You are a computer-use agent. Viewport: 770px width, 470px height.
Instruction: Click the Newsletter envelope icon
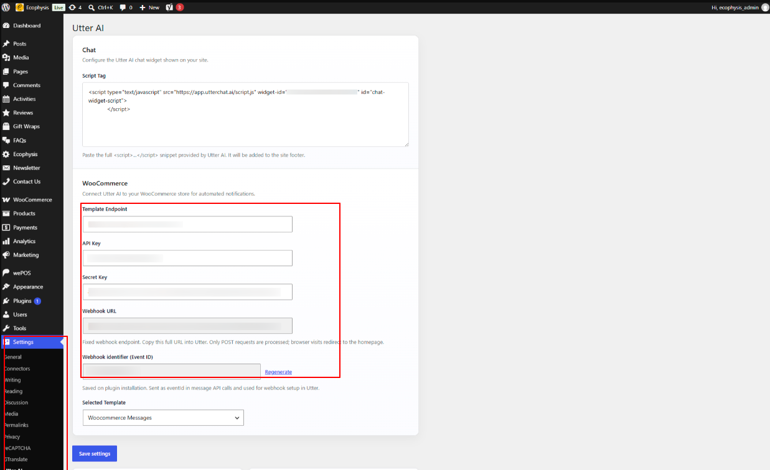coord(6,168)
